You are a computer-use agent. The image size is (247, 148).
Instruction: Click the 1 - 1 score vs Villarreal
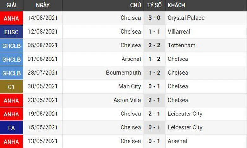(155, 32)
